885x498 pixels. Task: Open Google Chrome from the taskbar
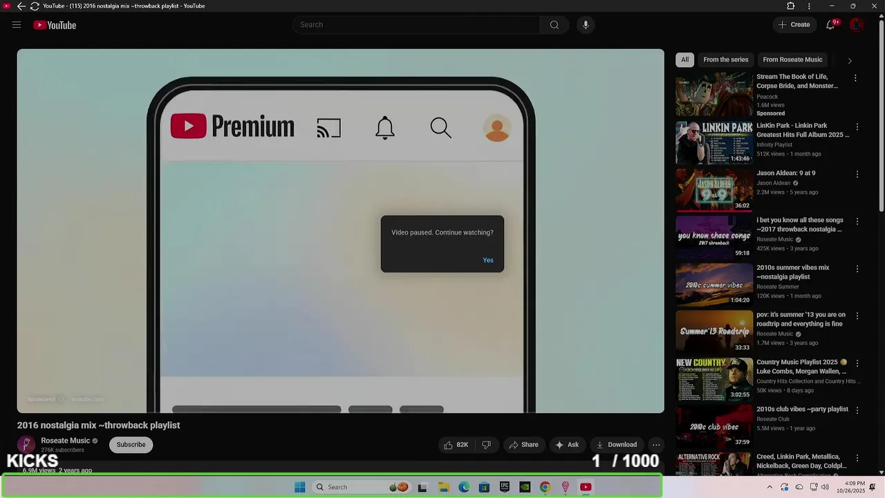545,487
